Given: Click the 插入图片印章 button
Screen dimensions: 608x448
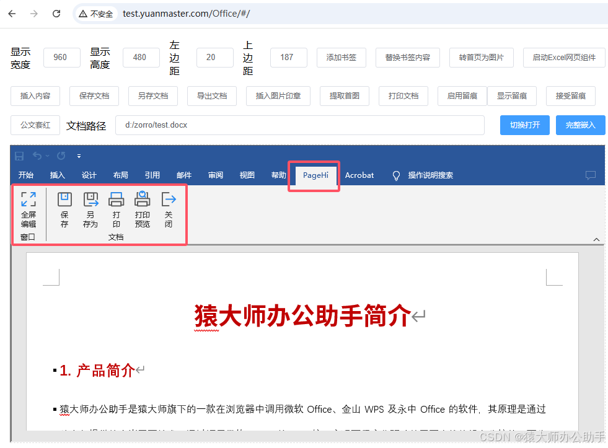Looking at the screenshot, I should pos(278,95).
